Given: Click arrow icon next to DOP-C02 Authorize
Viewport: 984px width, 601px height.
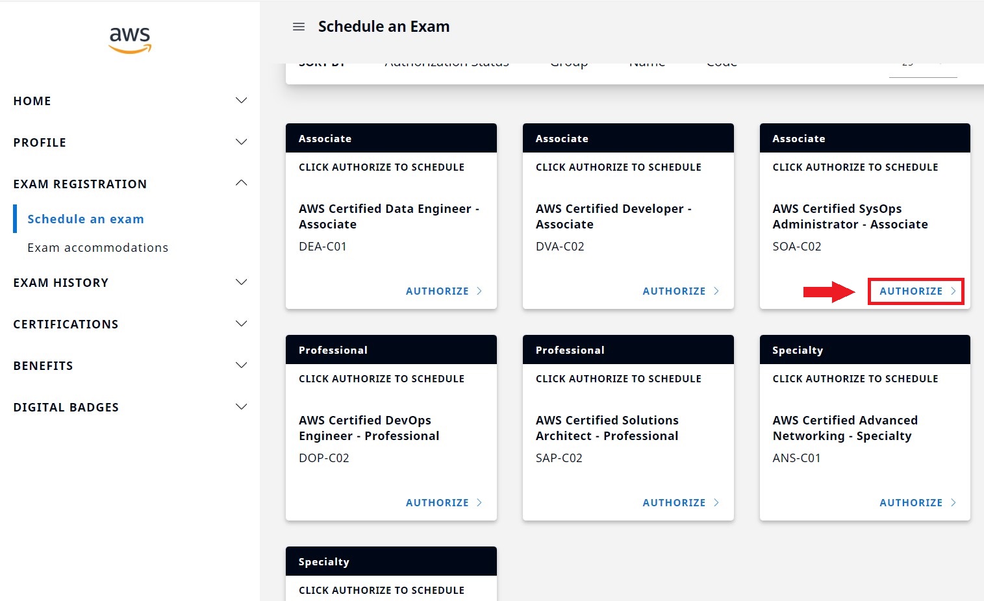Looking at the screenshot, I should point(479,503).
